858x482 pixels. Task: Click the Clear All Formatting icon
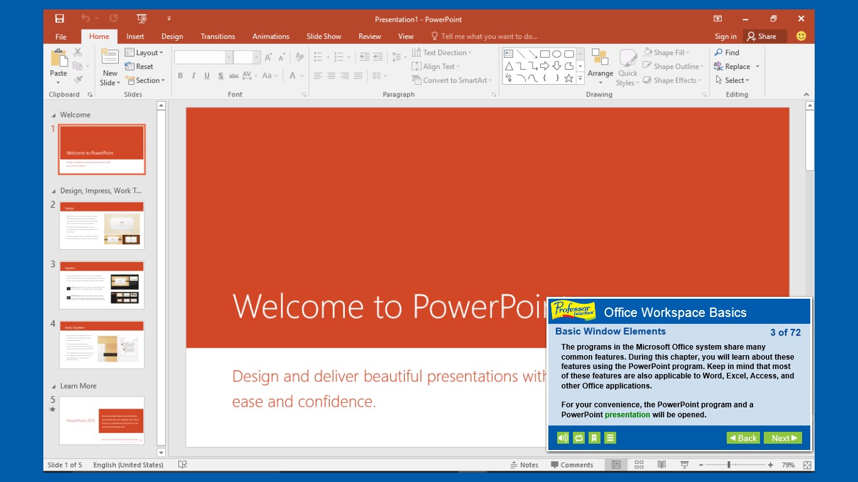300,57
